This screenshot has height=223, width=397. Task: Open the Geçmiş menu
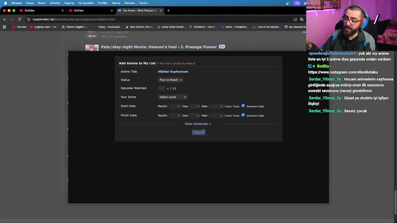pos(69,3)
